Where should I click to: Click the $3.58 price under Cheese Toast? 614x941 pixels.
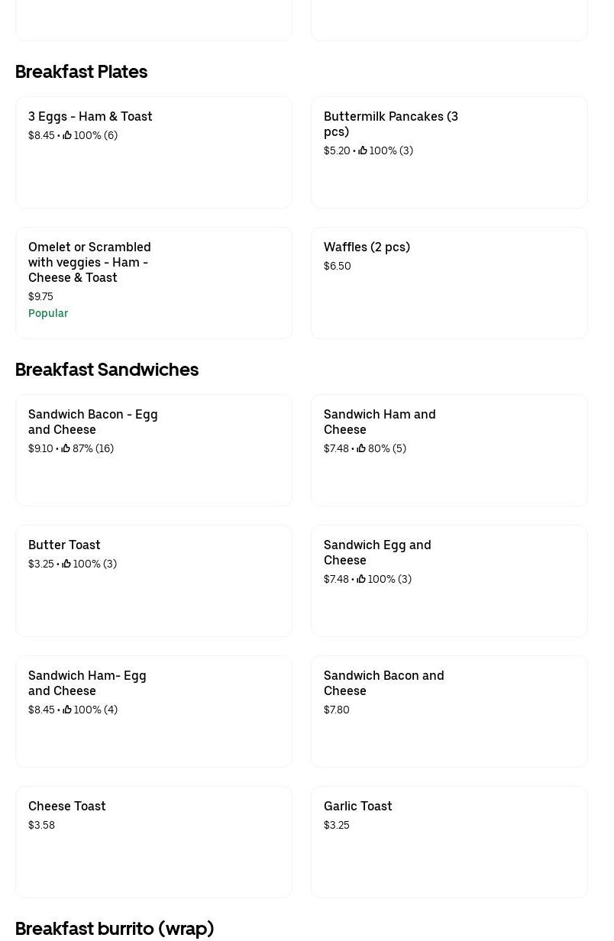coord(41,825)
